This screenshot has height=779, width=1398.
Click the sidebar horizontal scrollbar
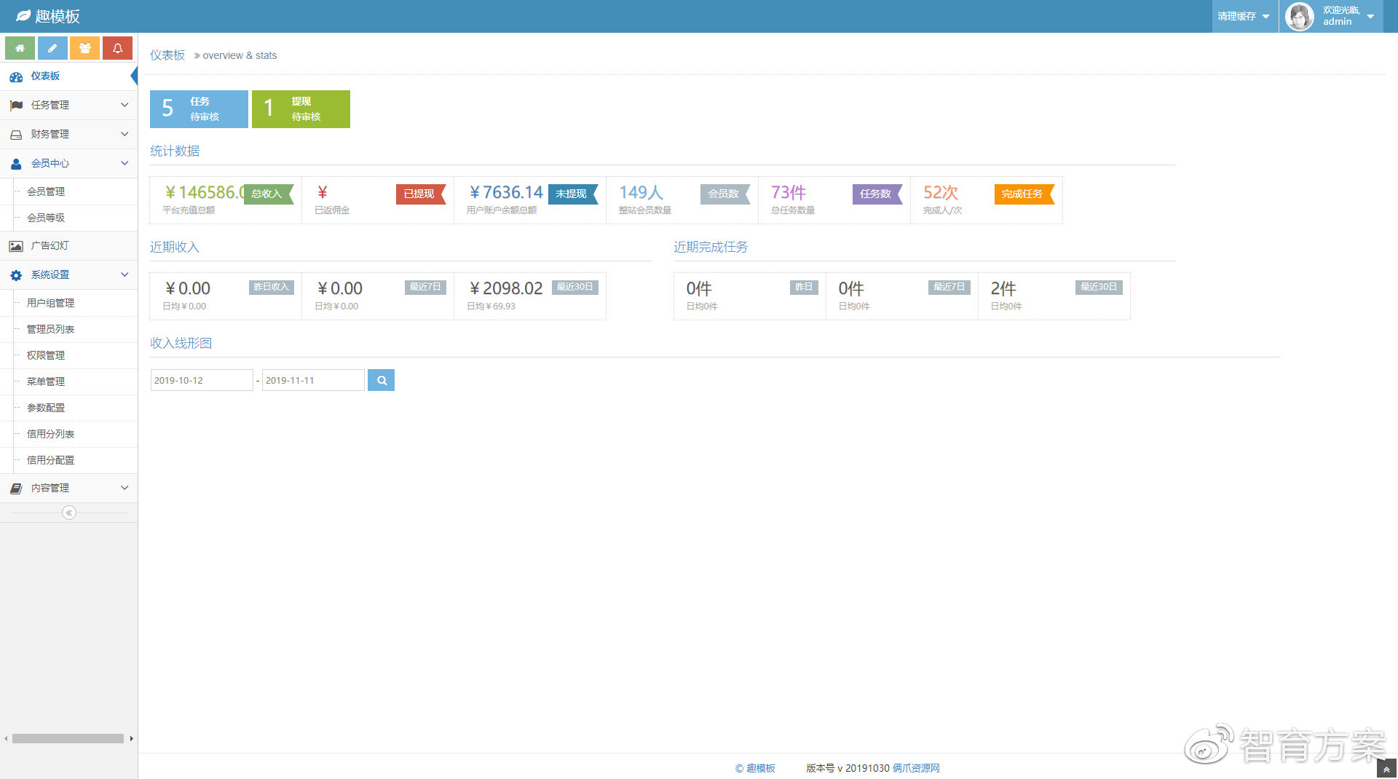tap(68, 738)
